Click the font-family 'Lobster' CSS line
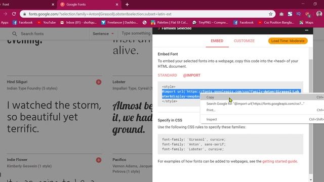 (193, 149)
